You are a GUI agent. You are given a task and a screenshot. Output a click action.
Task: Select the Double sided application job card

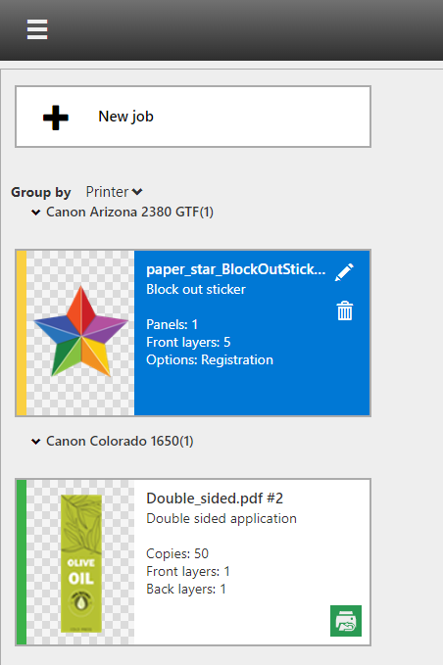coord(193,562)
